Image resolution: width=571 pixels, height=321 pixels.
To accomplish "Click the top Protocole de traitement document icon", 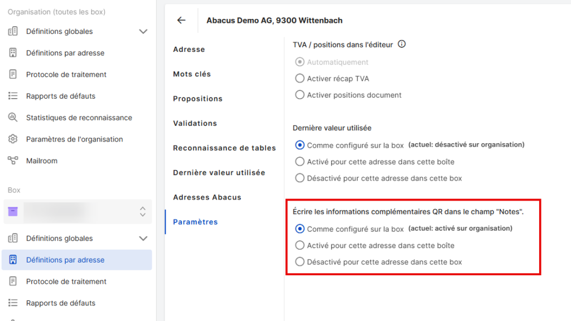I will pyautogui.click(x=13, y=74).
